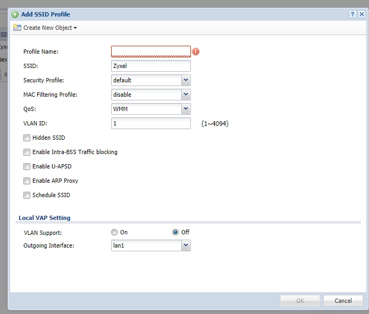Open the MAC Filtering Profile dropdown

point(186,95)
